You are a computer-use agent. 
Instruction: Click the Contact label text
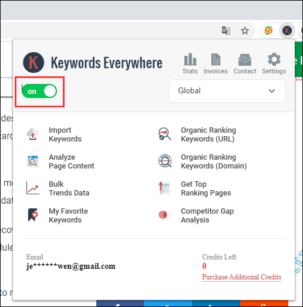point(245,71)
